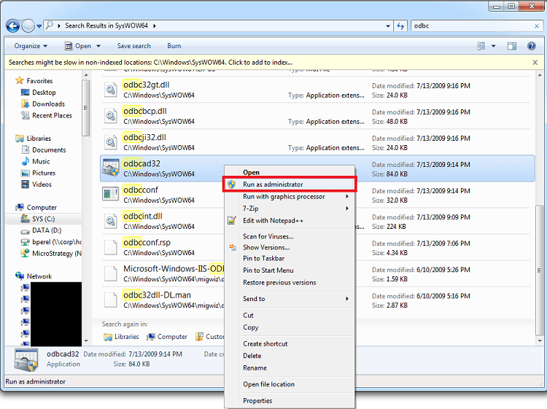Select the odbcconf application icon
Image resolution: width=547 pixels, height=409 pixels.
click(x=111, y=194)
